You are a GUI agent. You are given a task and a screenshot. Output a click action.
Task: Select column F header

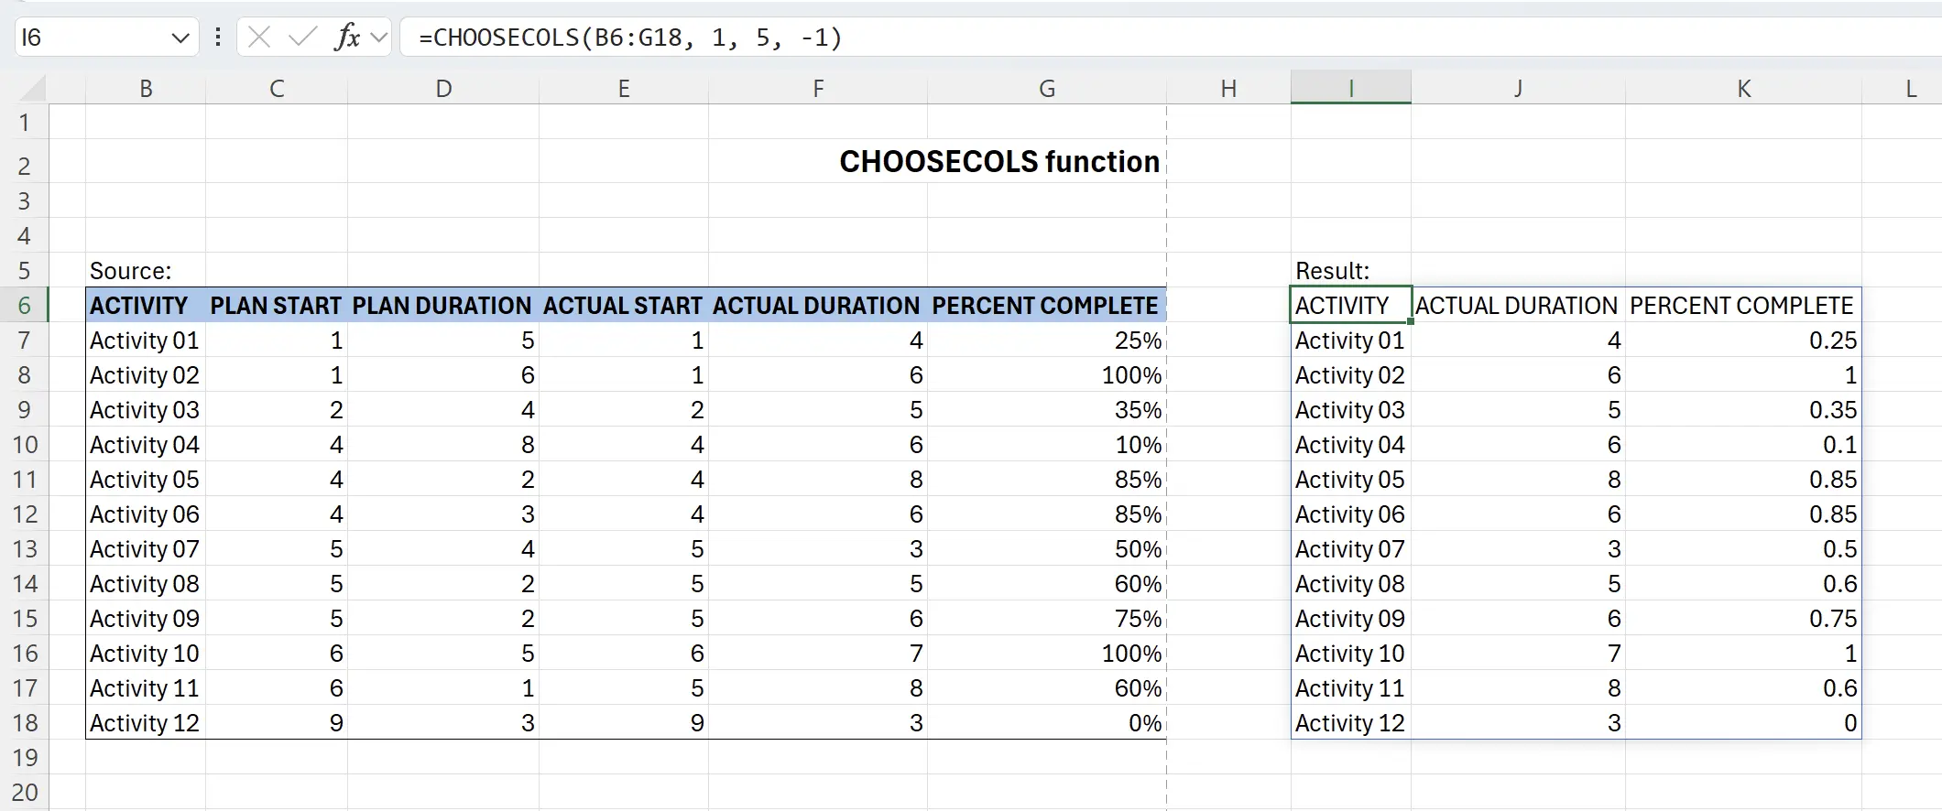(x=818, y=89)
